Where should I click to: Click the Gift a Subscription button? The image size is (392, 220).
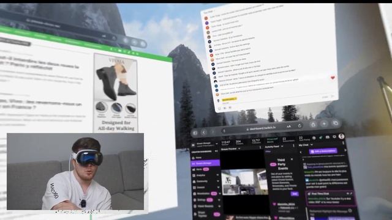(323, 151)
